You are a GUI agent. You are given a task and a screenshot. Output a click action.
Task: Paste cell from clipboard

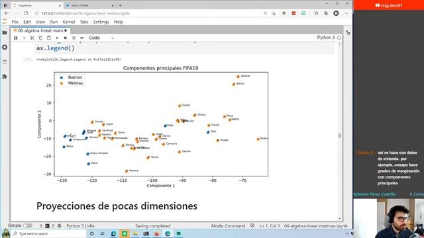point(48,38)
